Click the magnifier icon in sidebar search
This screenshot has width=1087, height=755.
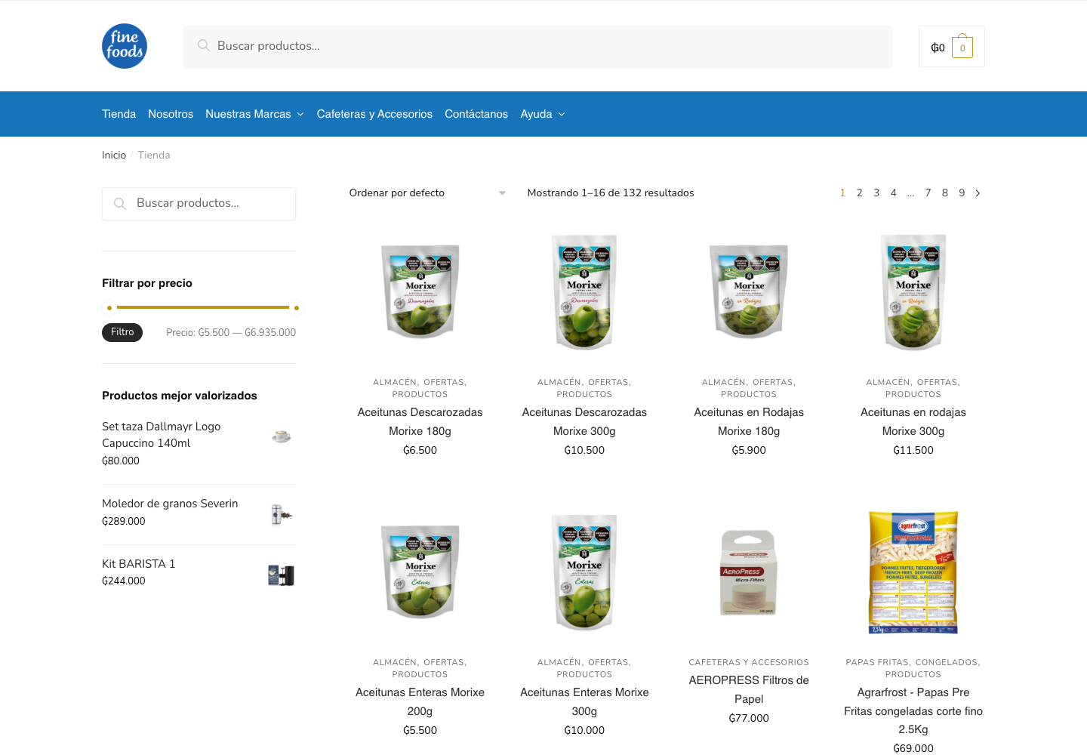coord(119,204)
